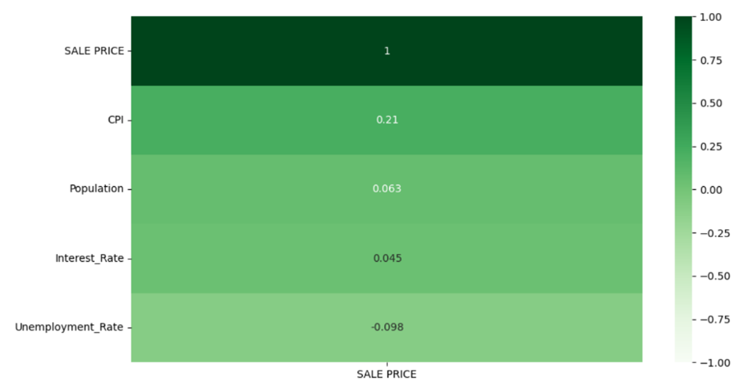Click the SALE PRICE x-axis label
Viewport: 745px width, 390px height.
click(x=386, y=375)
